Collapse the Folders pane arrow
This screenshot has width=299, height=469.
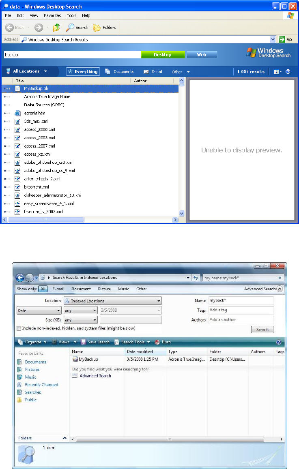pos(65,438)
